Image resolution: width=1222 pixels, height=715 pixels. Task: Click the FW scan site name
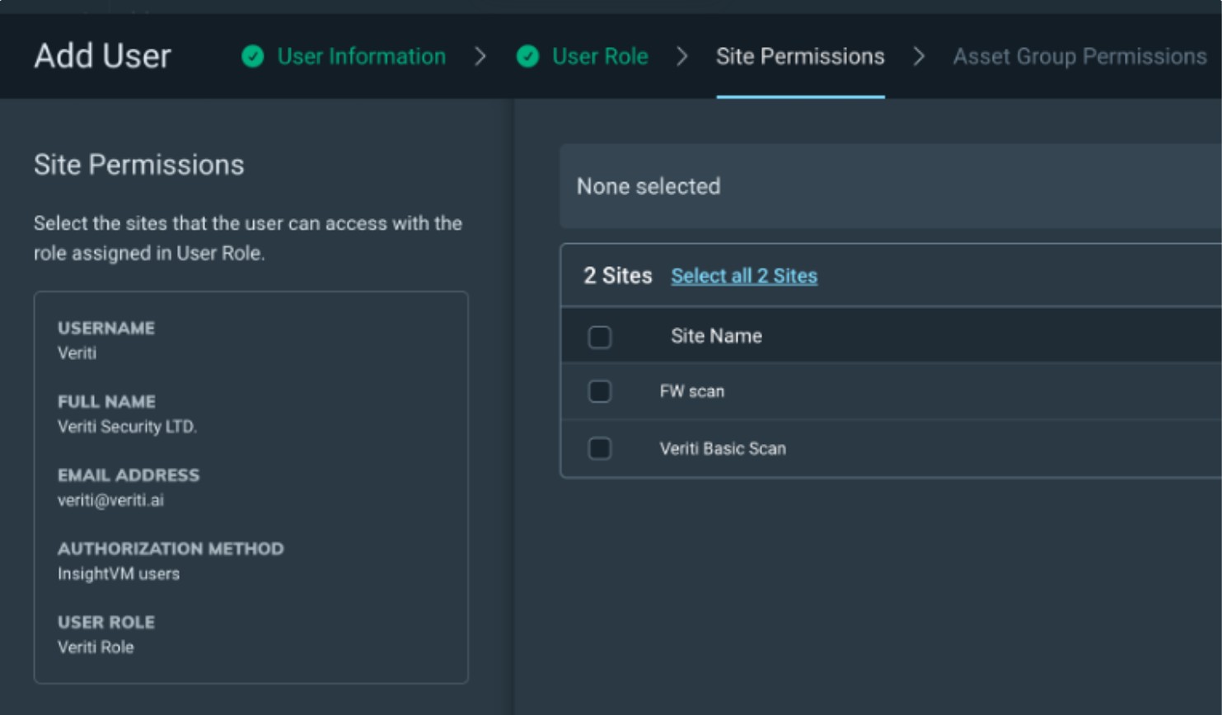coord(691,391)
